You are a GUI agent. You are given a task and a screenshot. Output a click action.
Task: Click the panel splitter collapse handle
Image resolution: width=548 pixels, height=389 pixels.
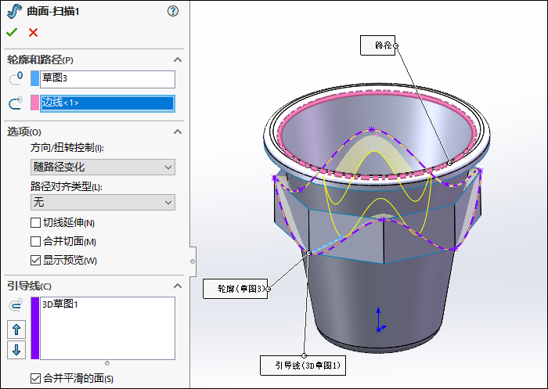pyautogui.click(x=193, y=261)
